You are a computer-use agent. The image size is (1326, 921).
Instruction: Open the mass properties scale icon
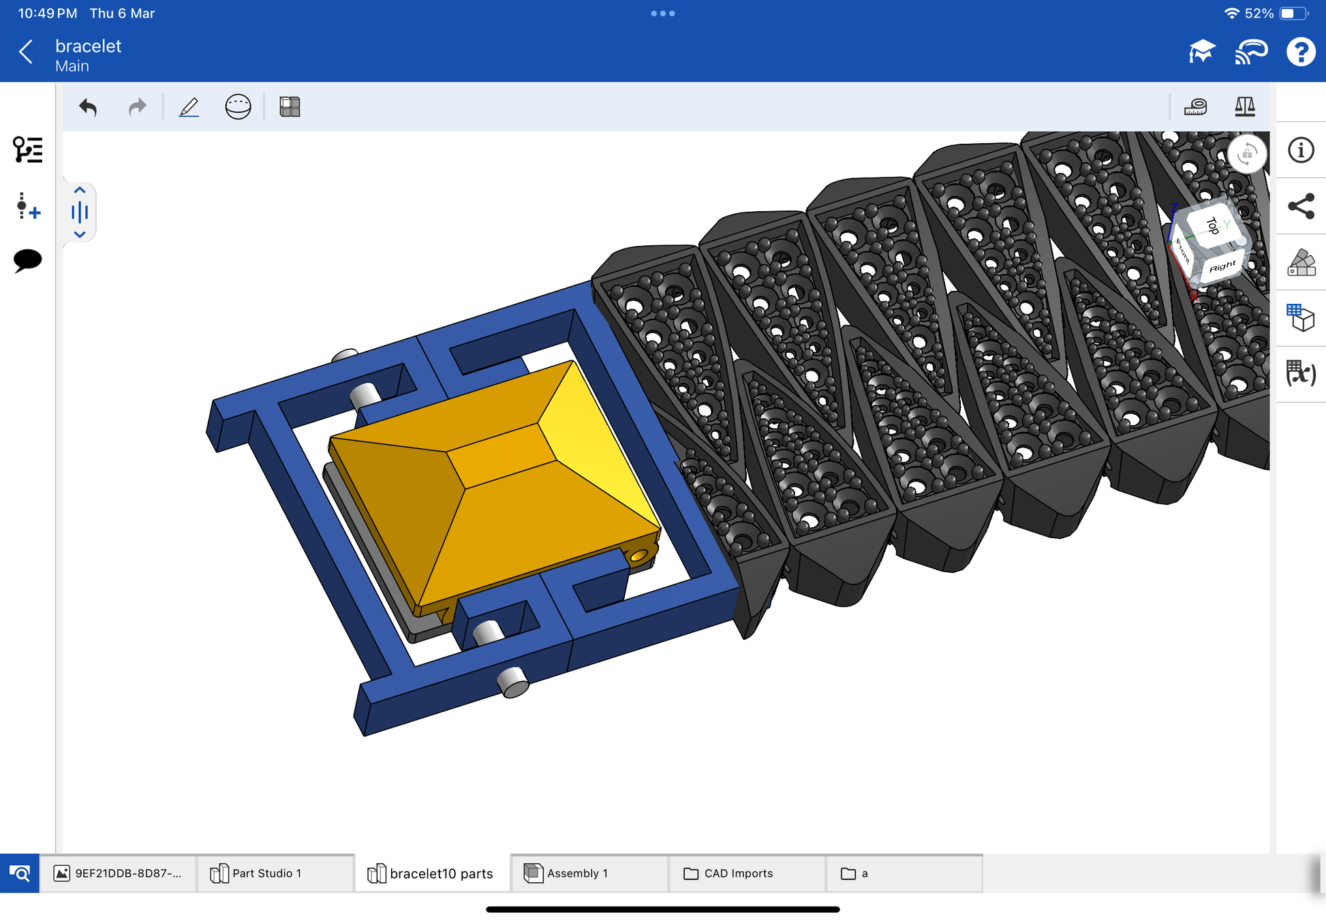1244,107
